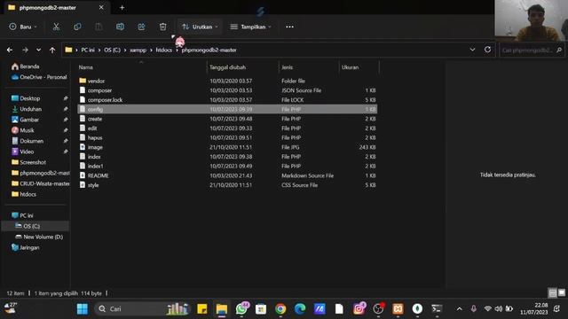The image size is (568, 319).
Task: Go forward with the right arrow
Action: 25,50
